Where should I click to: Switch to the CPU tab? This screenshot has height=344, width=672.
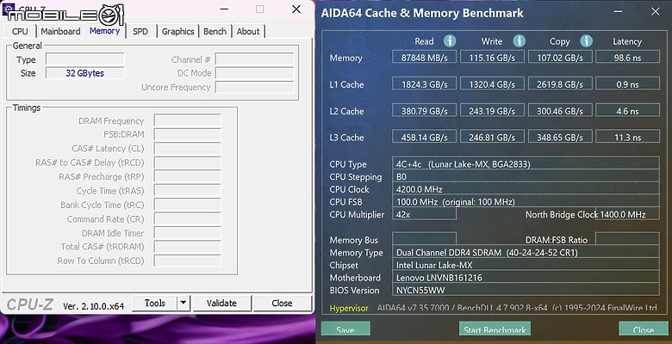(x=20, y=31)
